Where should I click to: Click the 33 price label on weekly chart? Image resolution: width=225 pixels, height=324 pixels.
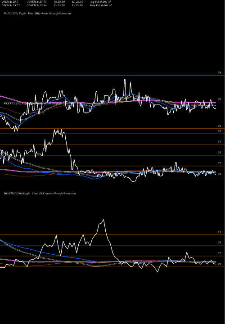tap(219, 131)
